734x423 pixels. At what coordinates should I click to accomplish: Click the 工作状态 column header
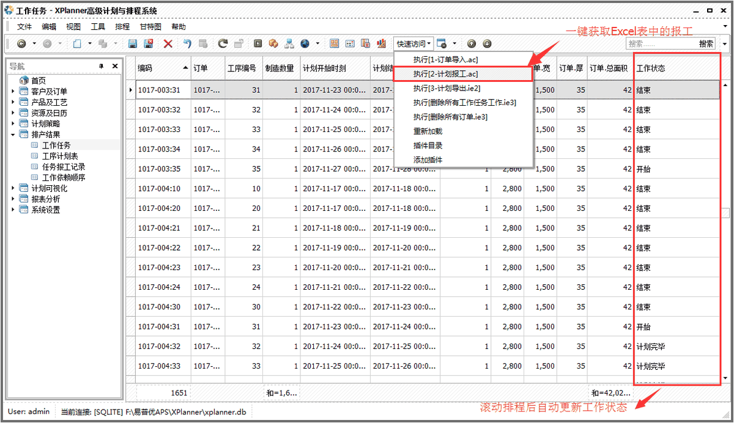(x=676, y=68)
